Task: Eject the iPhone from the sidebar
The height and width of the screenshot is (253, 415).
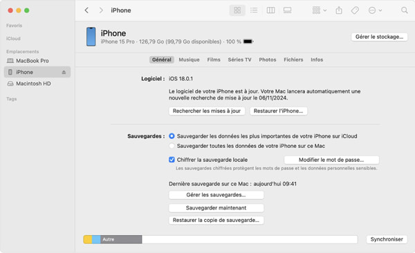Action: point(64,73)
